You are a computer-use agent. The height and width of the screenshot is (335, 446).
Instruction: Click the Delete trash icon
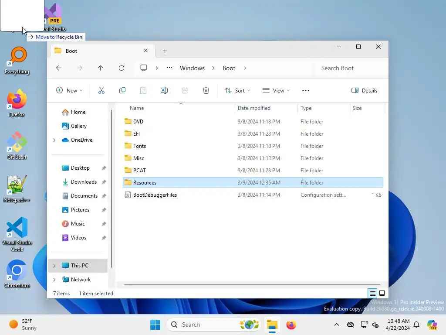click(206, 91)
